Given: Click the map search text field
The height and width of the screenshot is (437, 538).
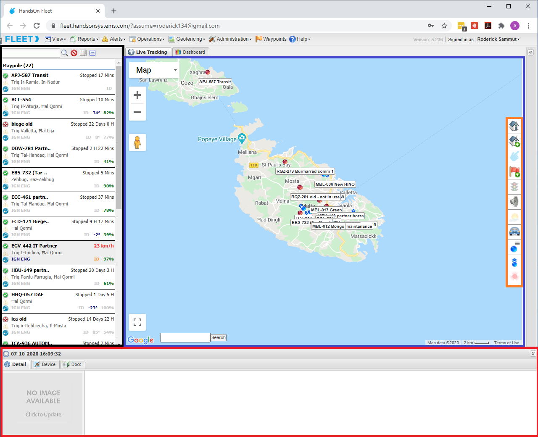Looking at the screenshot, I should (185, 337).
